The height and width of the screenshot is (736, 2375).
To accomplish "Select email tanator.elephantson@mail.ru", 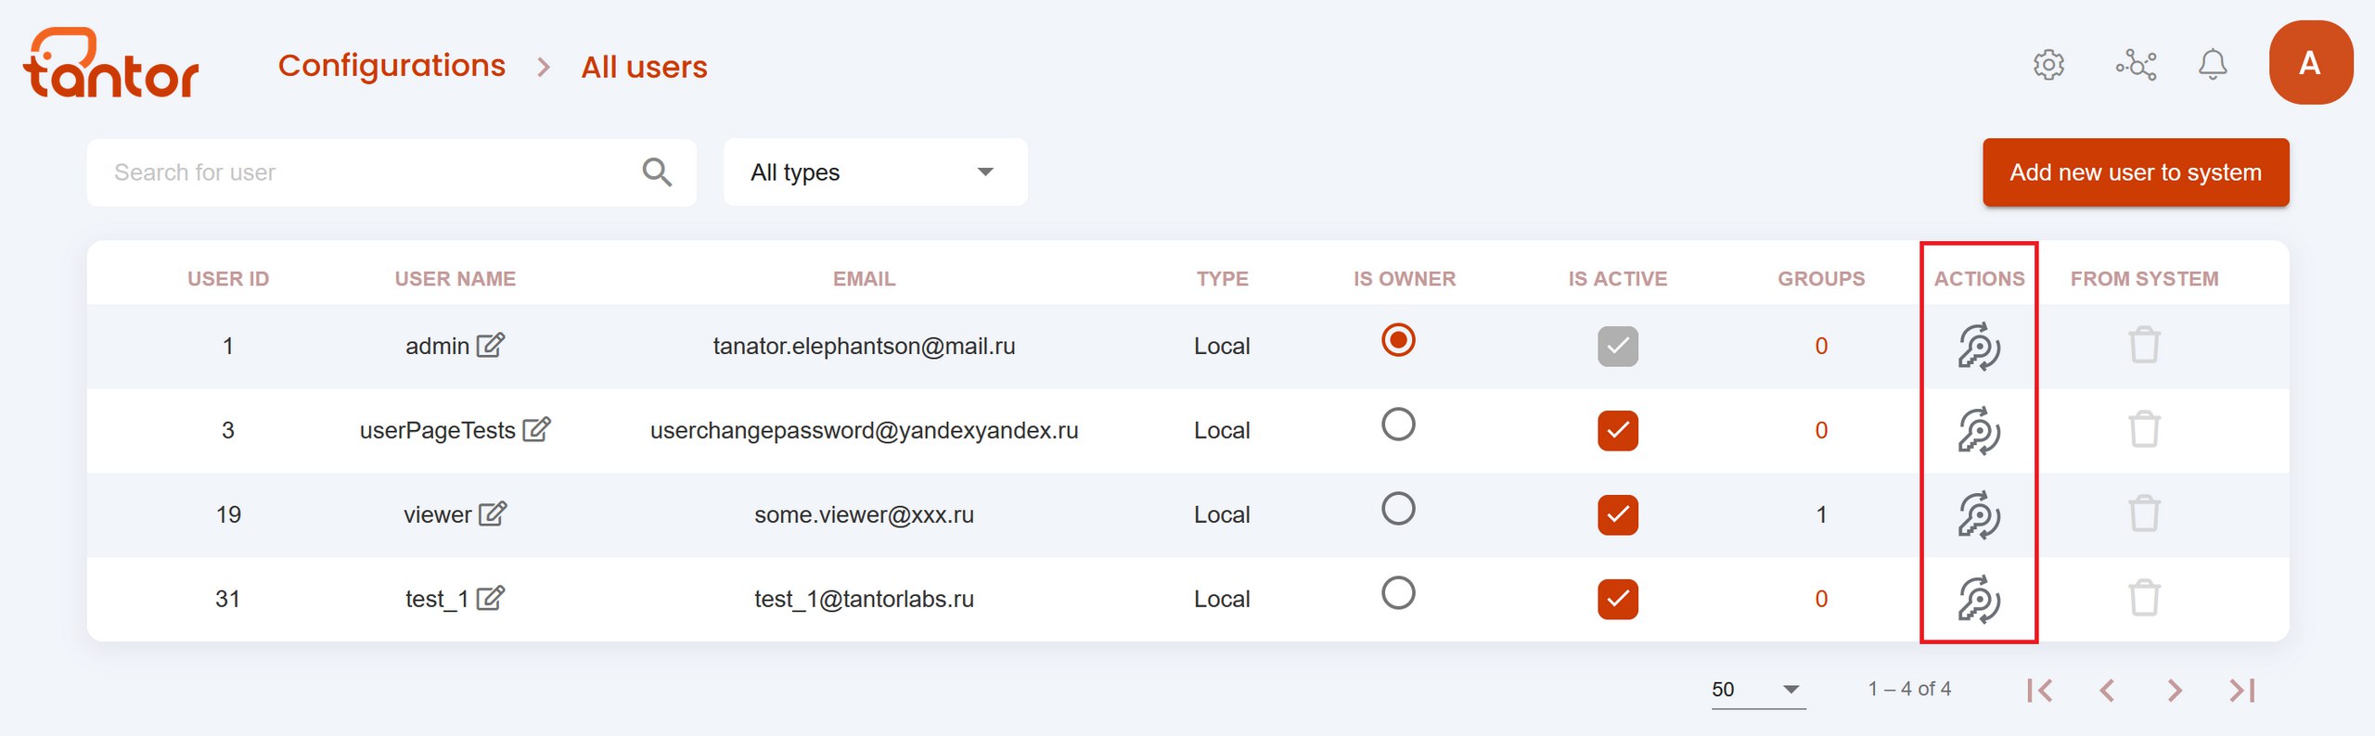I will (864, 346).
